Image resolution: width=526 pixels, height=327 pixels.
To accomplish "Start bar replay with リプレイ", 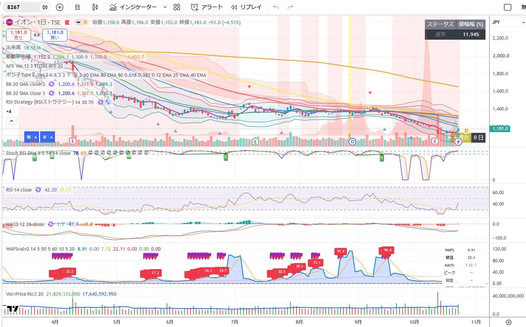I will point(246,7).
